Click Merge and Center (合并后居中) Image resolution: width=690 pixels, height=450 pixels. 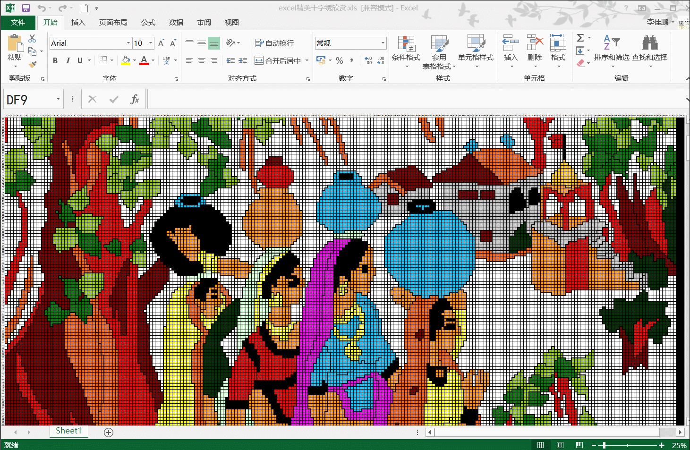[278, 60]
